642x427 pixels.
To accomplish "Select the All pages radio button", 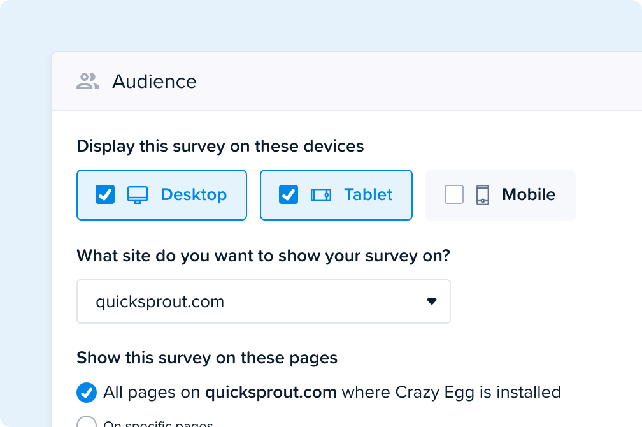I will 87,393.
